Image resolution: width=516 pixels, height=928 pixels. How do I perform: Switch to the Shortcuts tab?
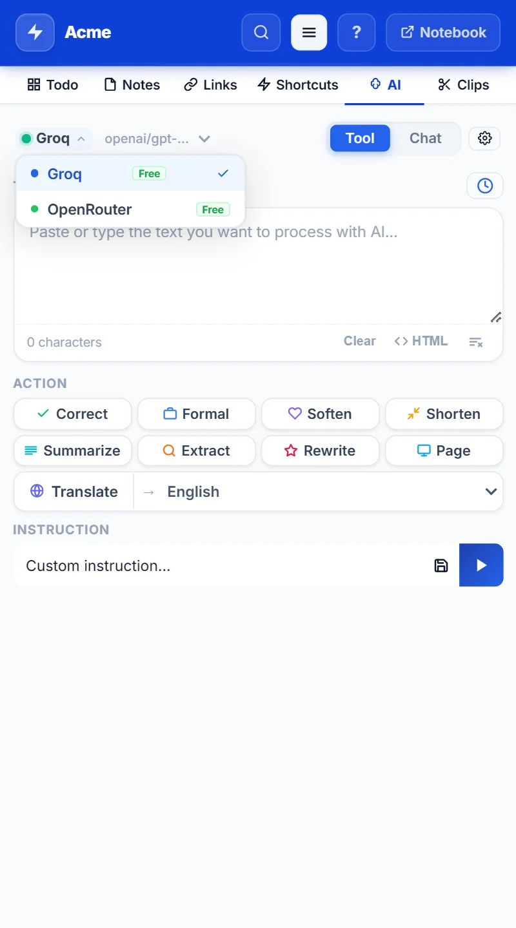pos(297,85)
